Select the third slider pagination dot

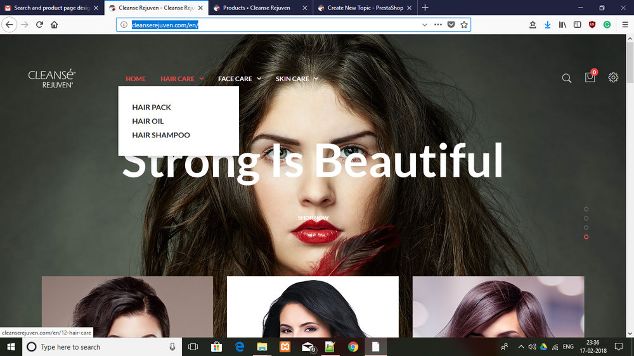click(586, 227)
